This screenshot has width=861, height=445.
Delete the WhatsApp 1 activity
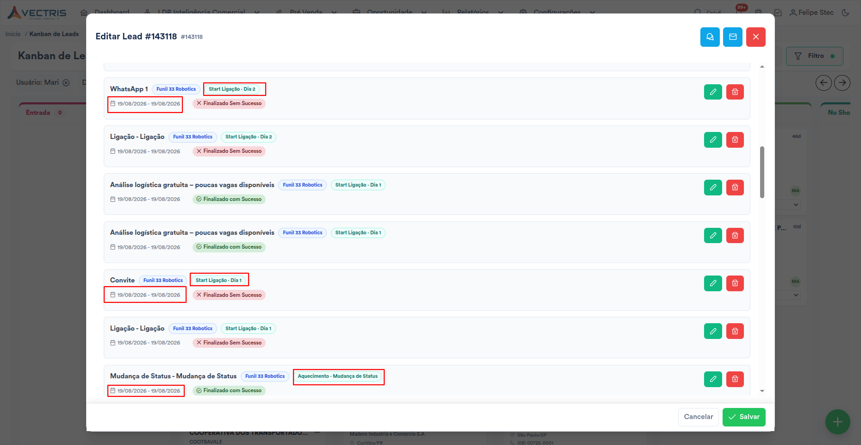click(x=735, y=92)
